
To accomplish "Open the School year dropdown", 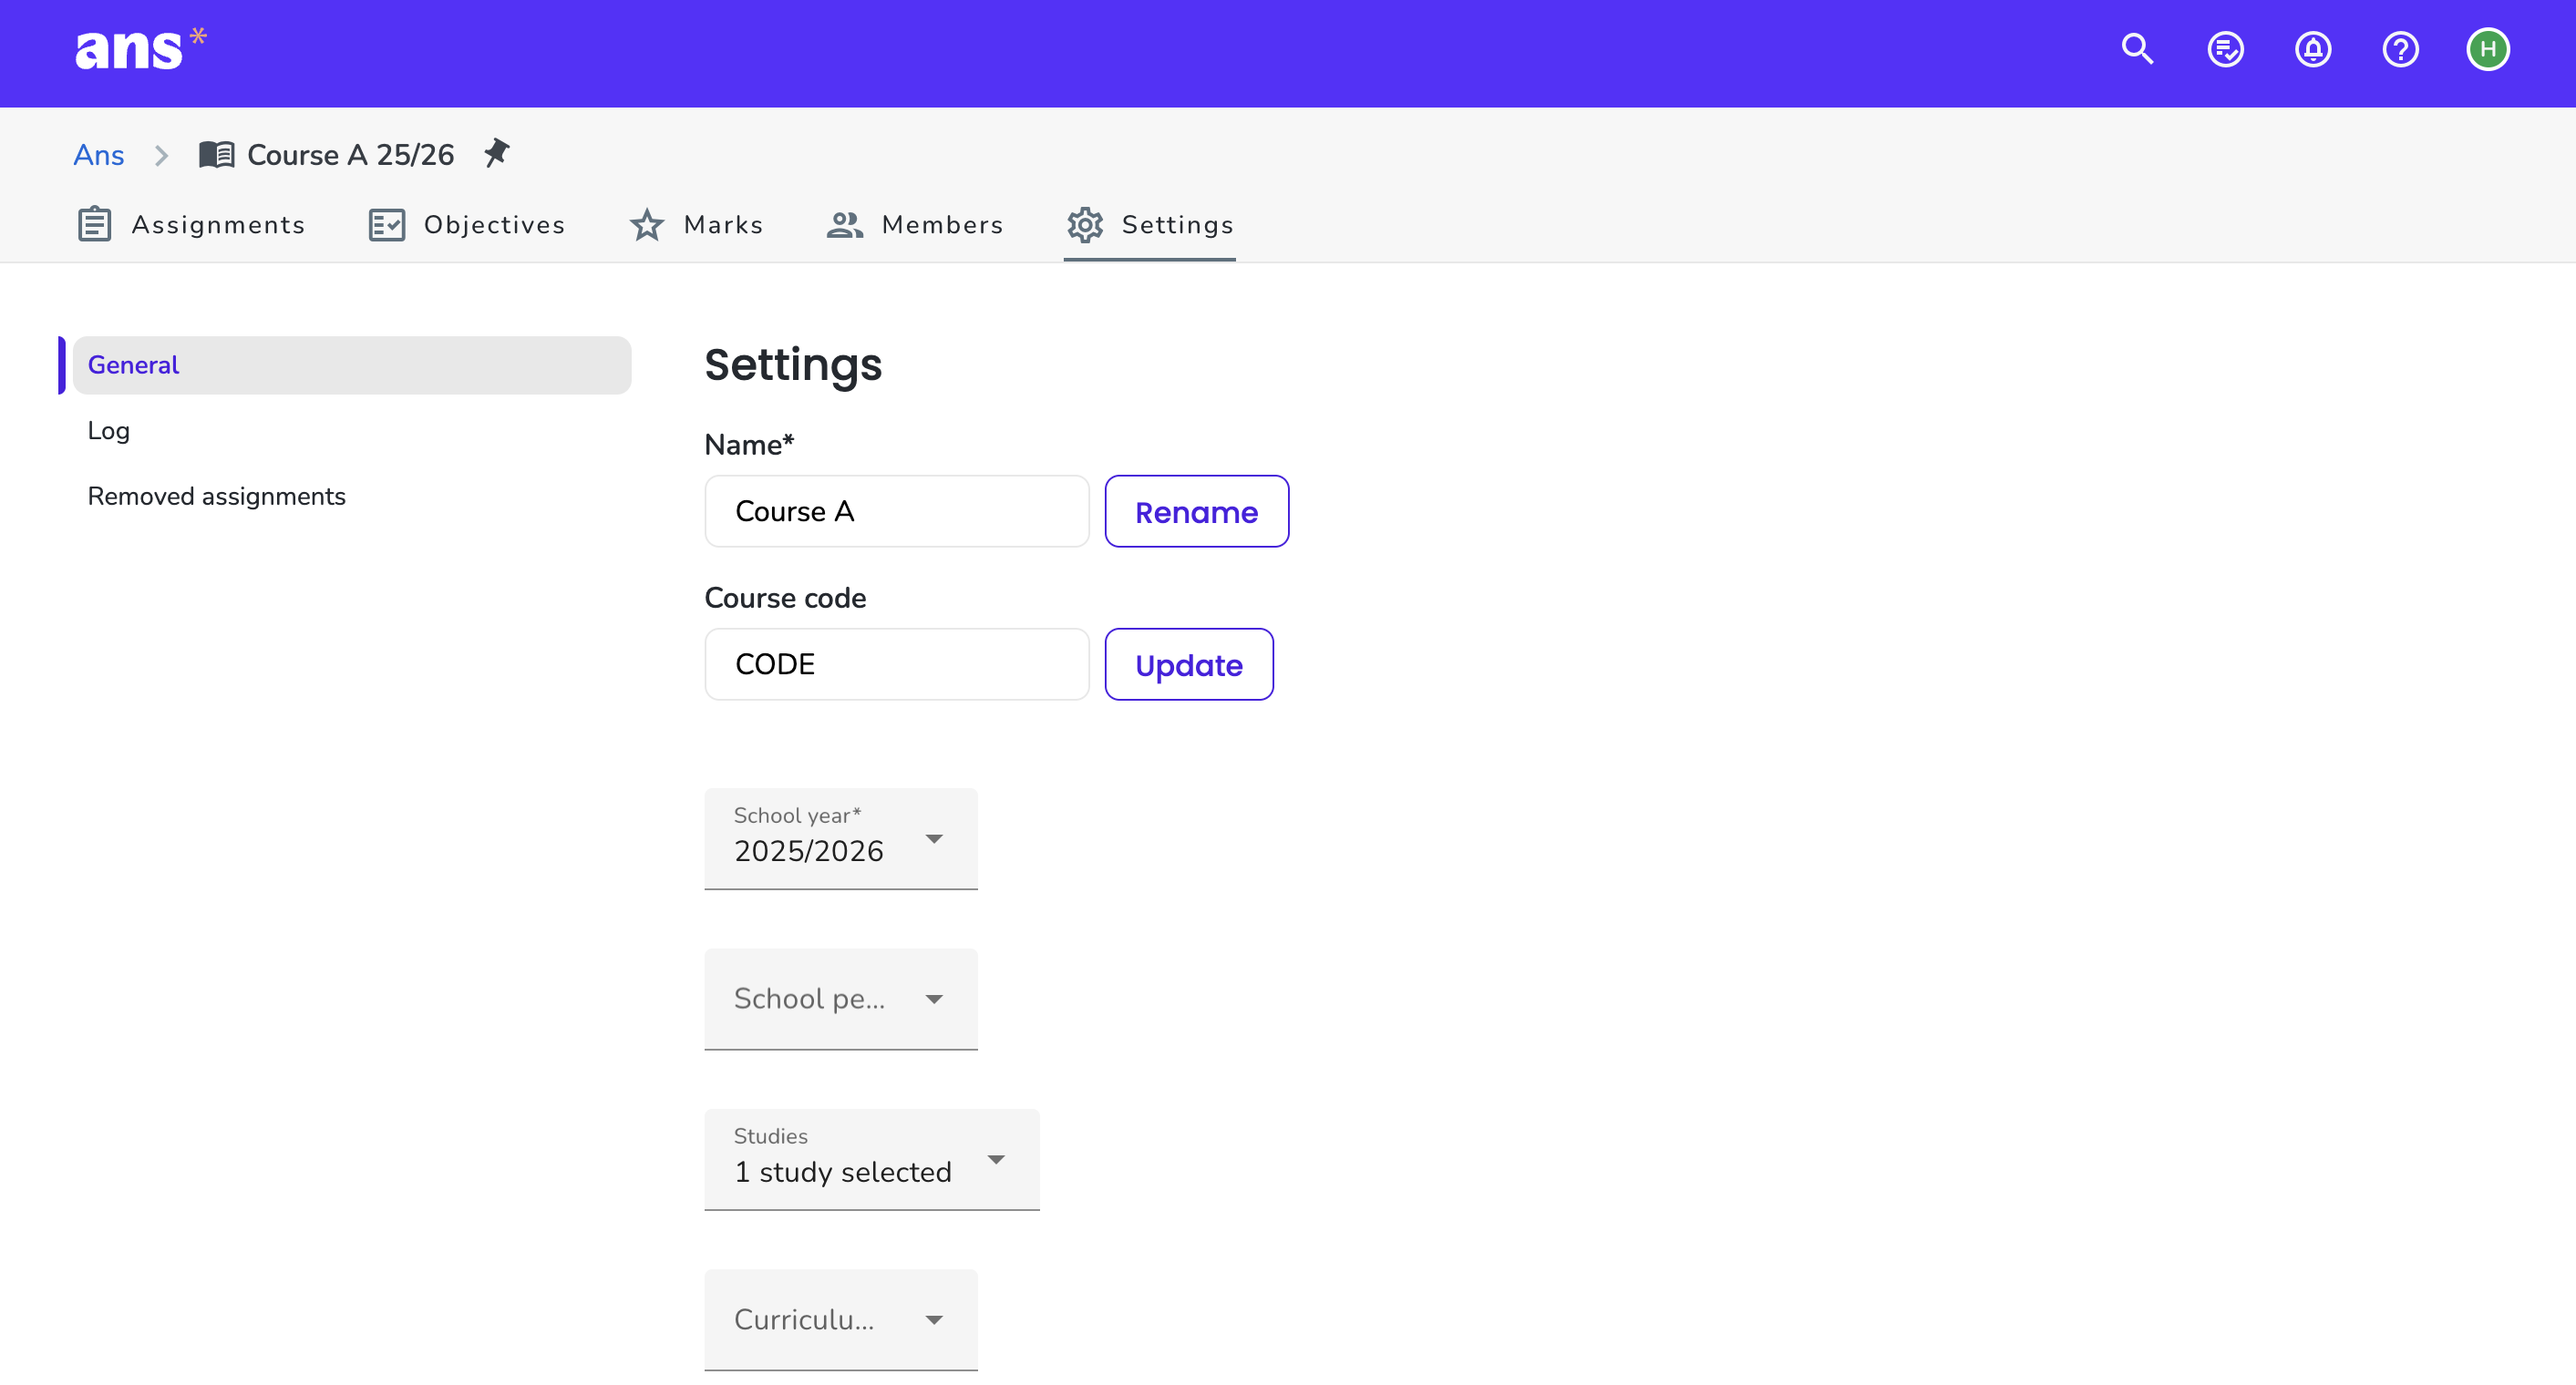I will pyautogui.click(x=841, y=839).
